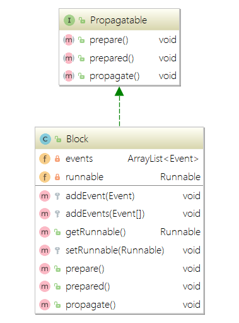Click the protected key icon beside setRunnable
The image size is (239, 323).
[57, 250]
